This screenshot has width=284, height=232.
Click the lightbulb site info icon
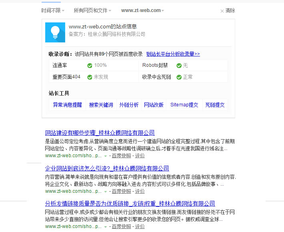pyautogui.click(x=55, y=32)
